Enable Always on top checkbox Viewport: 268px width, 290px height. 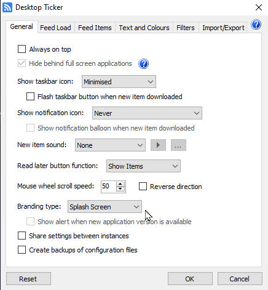coord(22,49)
